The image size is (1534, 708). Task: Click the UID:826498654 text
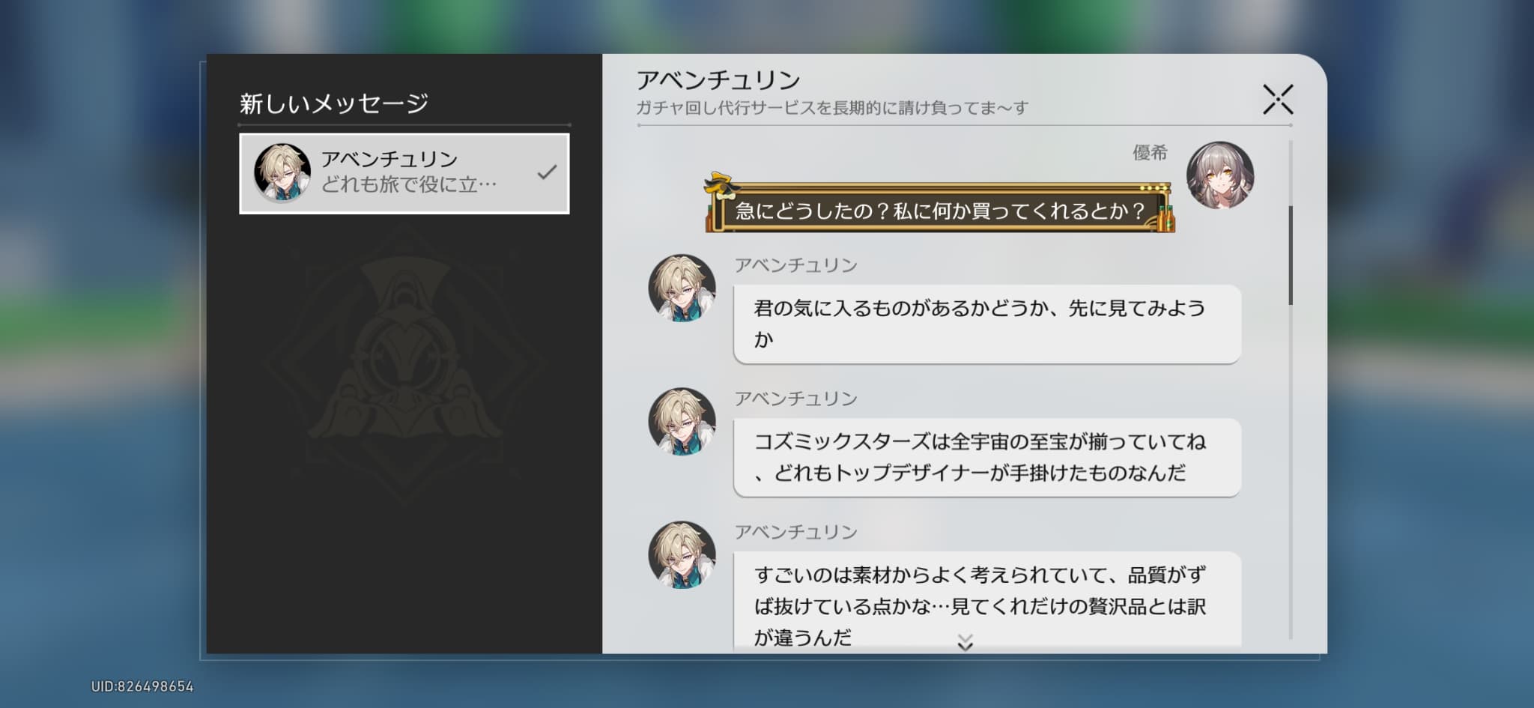tap(142, 686)
